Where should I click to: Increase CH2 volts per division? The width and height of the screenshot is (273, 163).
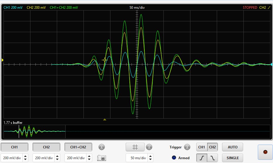pos(57,156)
